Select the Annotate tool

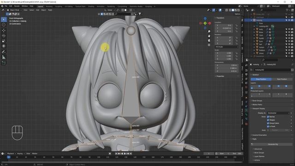[4, 52]
